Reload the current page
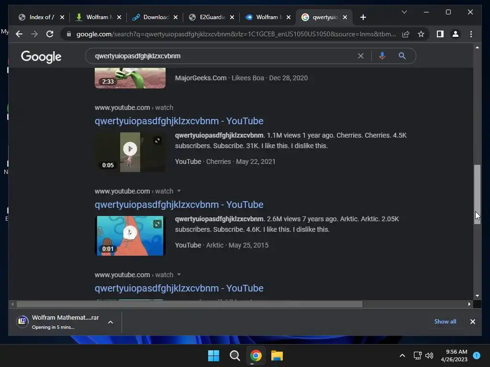Screen dimensions: 490x367 (x=50, y=34)
